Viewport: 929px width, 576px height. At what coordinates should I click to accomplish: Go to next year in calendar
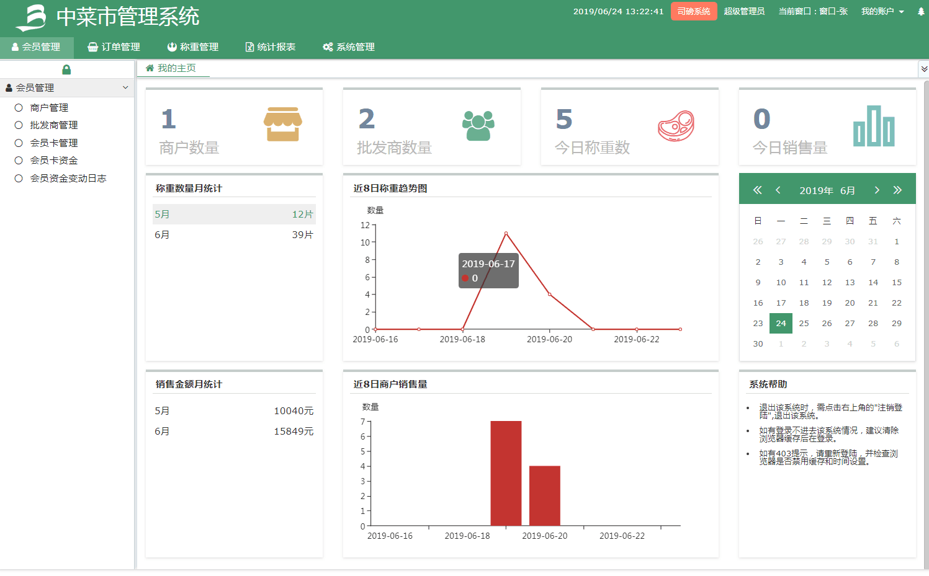tap(897, 190)
